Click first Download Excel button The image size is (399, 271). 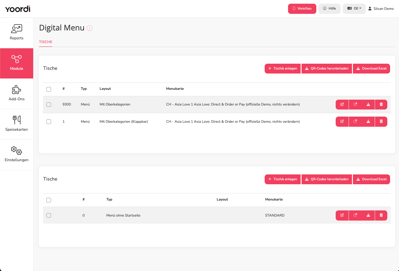pyautogui.click(x=371, y=68)
